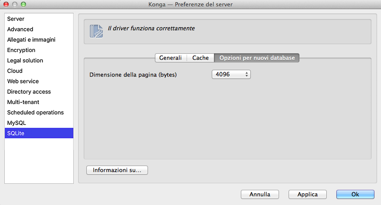Click Applica to apply settings

coord(307,195)
